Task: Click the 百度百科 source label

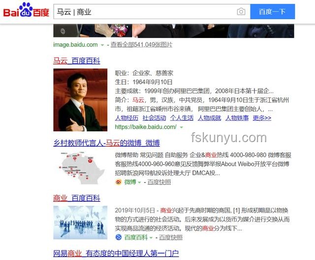Action: [x=136, y=237]
